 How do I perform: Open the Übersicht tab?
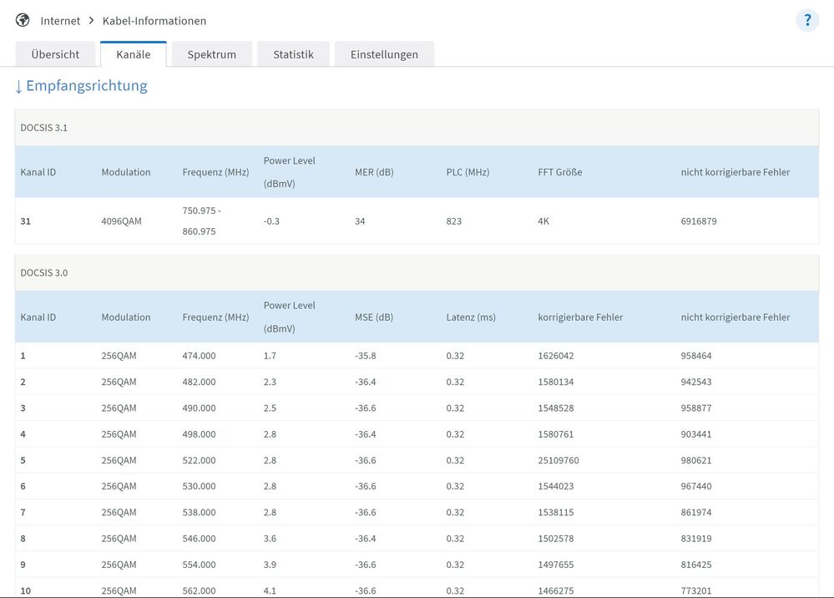coord(55,54)
